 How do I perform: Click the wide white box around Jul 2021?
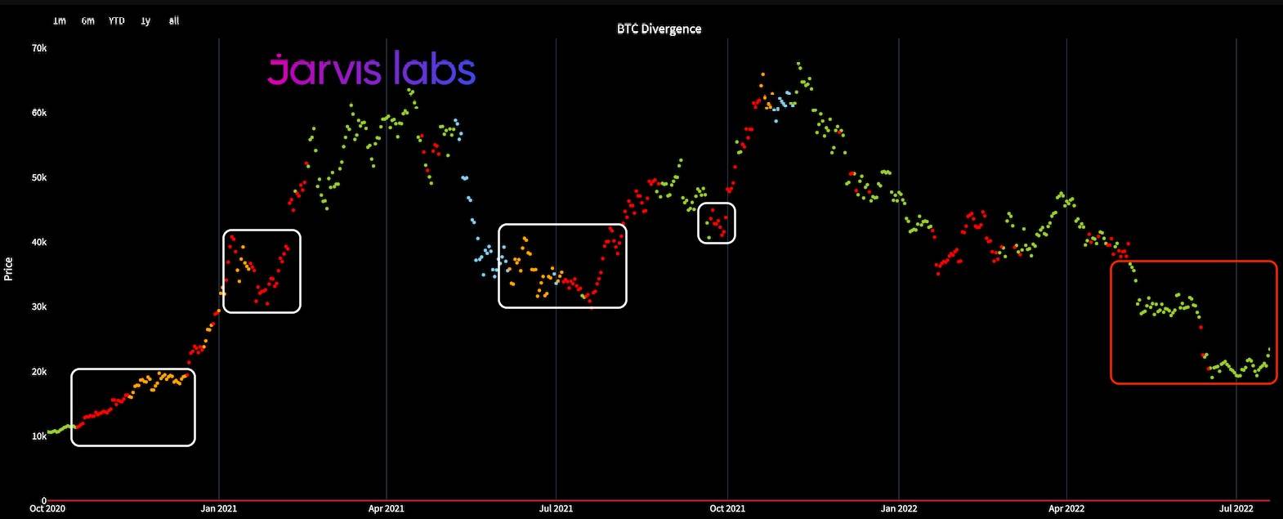pos(562,266)
